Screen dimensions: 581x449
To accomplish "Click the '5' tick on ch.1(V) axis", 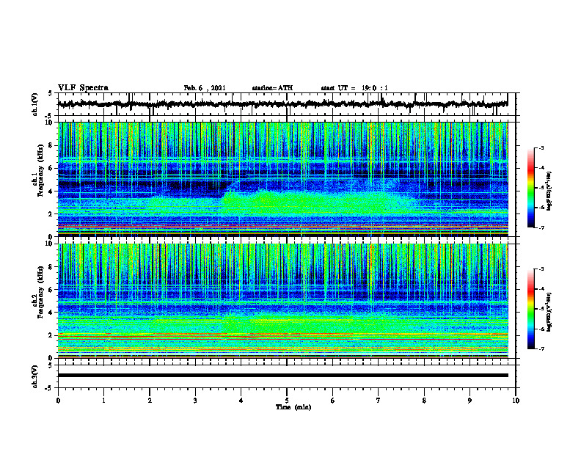I will (x=50, y=94).
